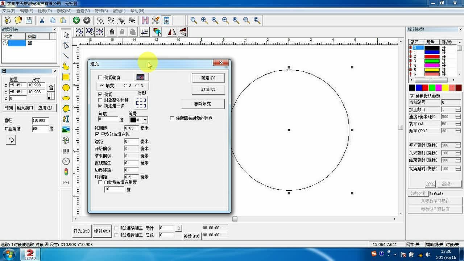The height and width of the screenshot is (261, 464).
Task: Choose the Pick arrow tool in the left toolbox
Action: click(x=66, y=35)
